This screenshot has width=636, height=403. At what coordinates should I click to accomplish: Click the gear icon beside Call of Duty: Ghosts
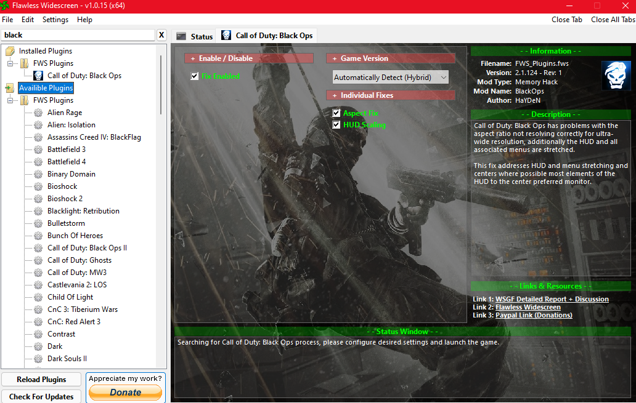[x=39, y=260]
